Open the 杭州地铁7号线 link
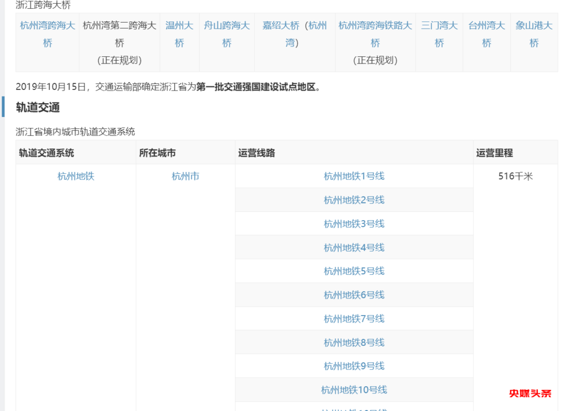Viewport: 565px width, 411px height. [x=354, y=319]
